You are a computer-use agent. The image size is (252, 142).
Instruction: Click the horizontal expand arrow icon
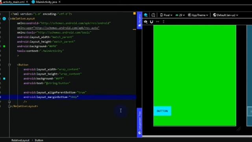click(x=157, y=22)
